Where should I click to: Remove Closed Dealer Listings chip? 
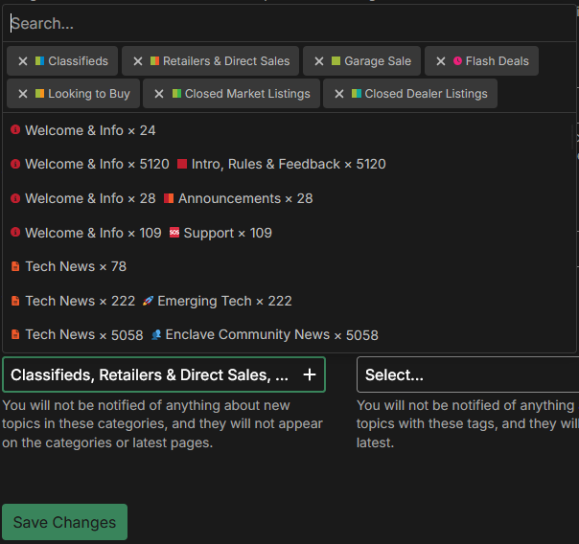[339, 94]
